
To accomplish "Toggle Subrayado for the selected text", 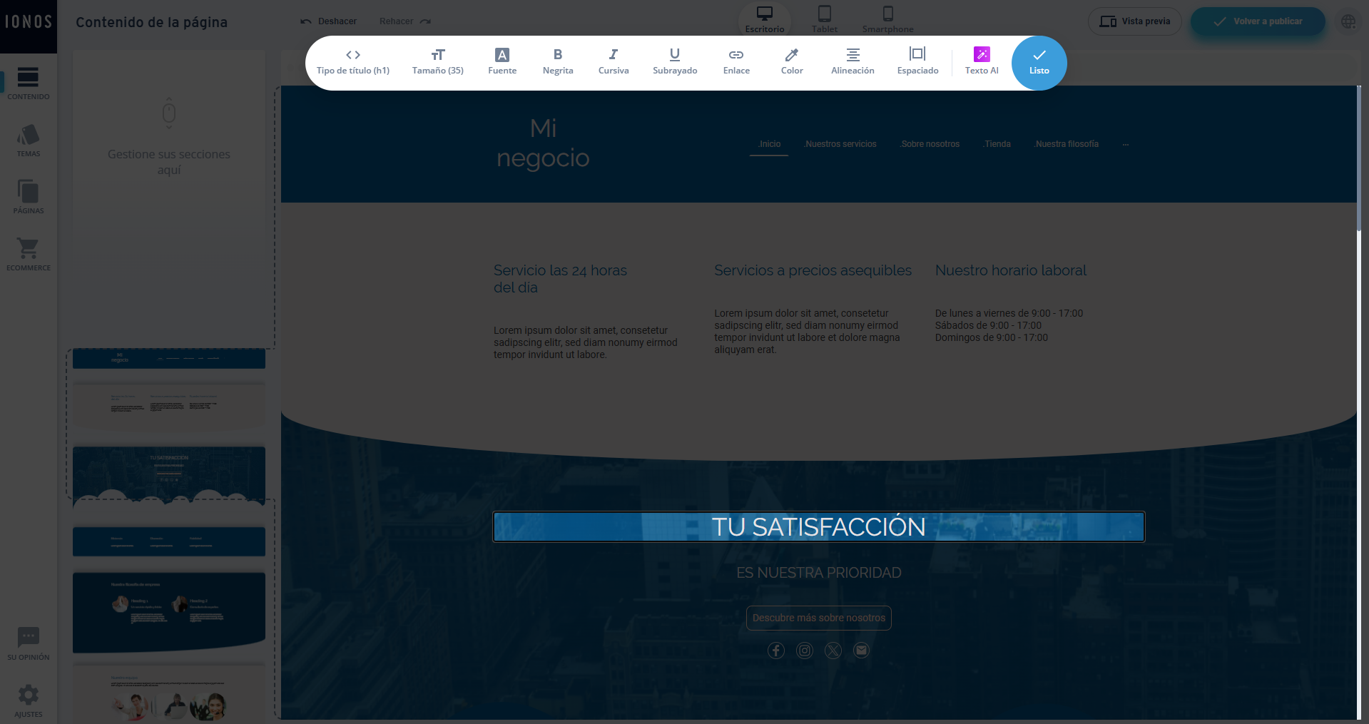I will click(x=674, y=61).
